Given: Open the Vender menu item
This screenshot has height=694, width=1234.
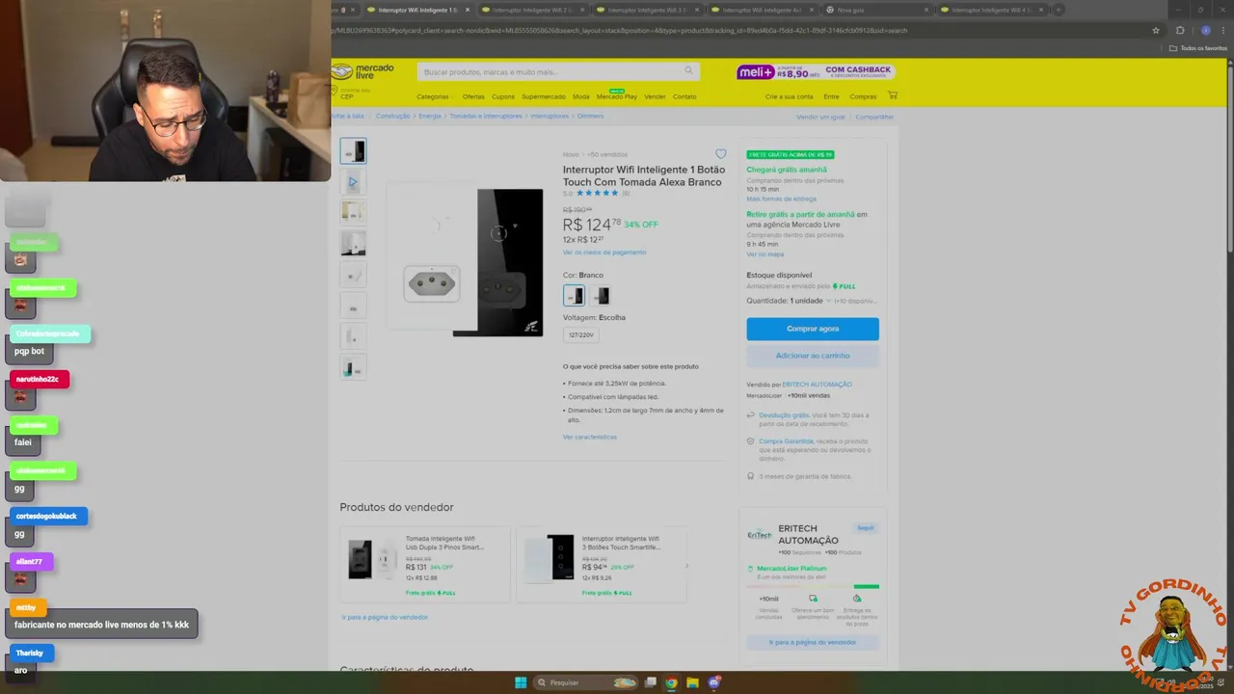Looking at the screenshot, I should (655, 96).
